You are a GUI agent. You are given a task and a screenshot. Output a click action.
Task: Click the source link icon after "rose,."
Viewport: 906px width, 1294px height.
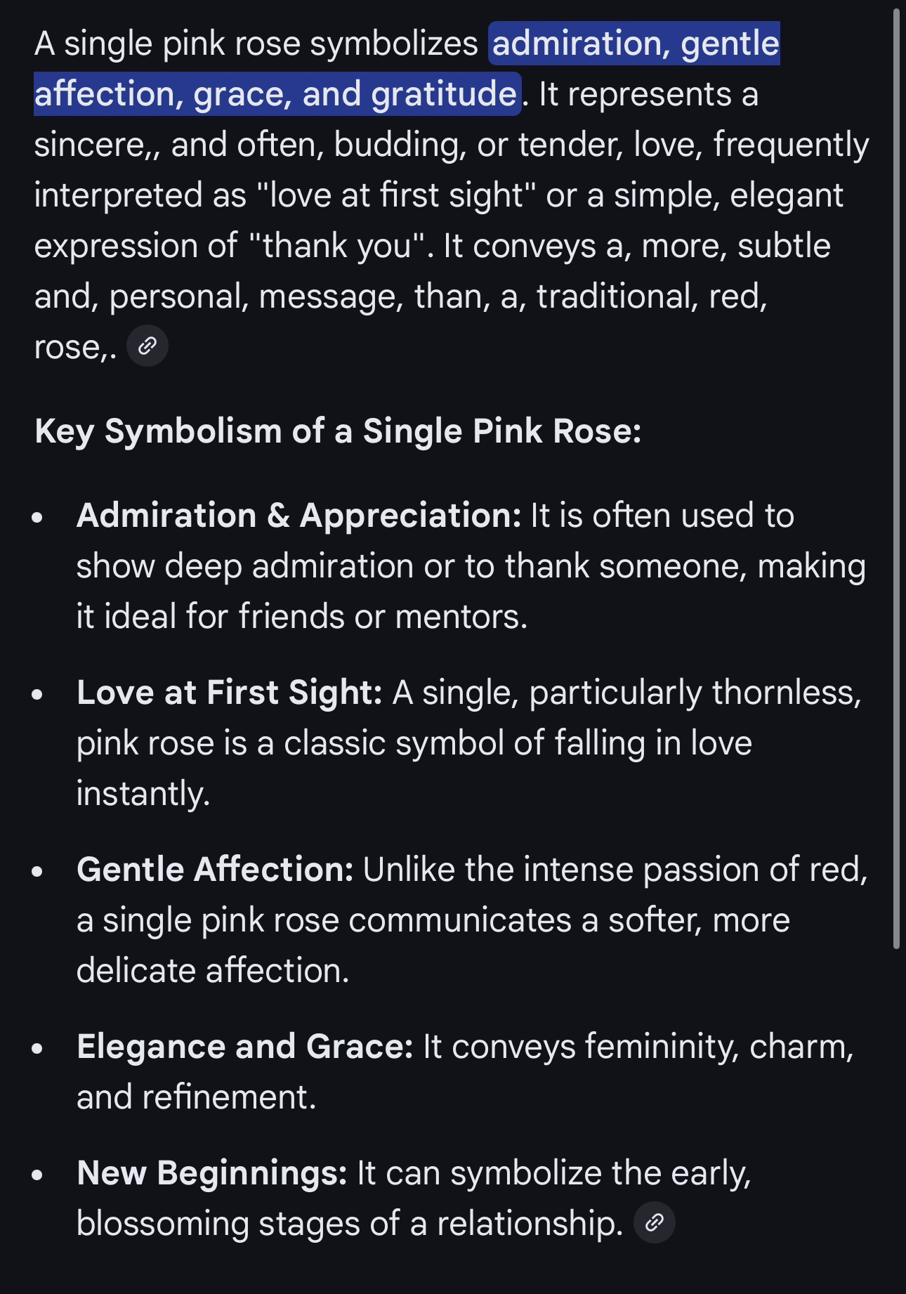(x=147, y=346)
